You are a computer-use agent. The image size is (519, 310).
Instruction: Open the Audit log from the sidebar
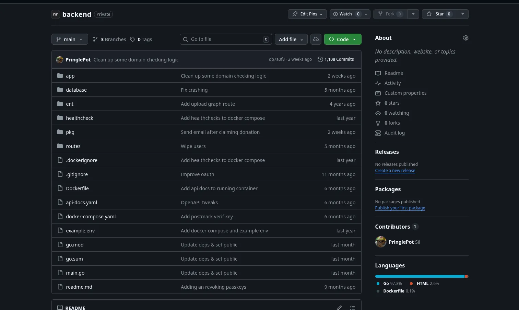[394, 133]
